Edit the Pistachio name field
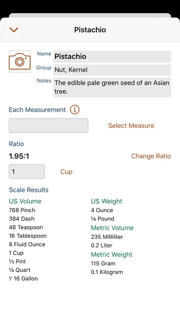Image resolution: width=180 pixels, height=320 pixels. pyautogui.click(x=112, y=57)
